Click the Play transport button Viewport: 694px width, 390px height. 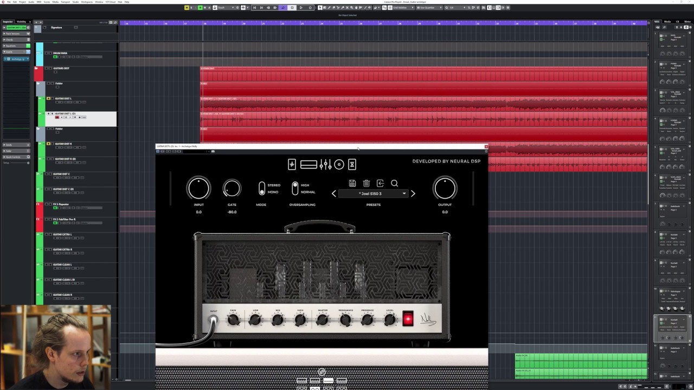[301, 8]
